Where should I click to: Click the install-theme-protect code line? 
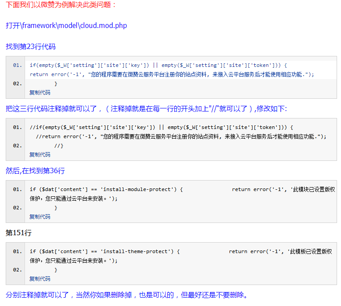(x=181, y=251)
